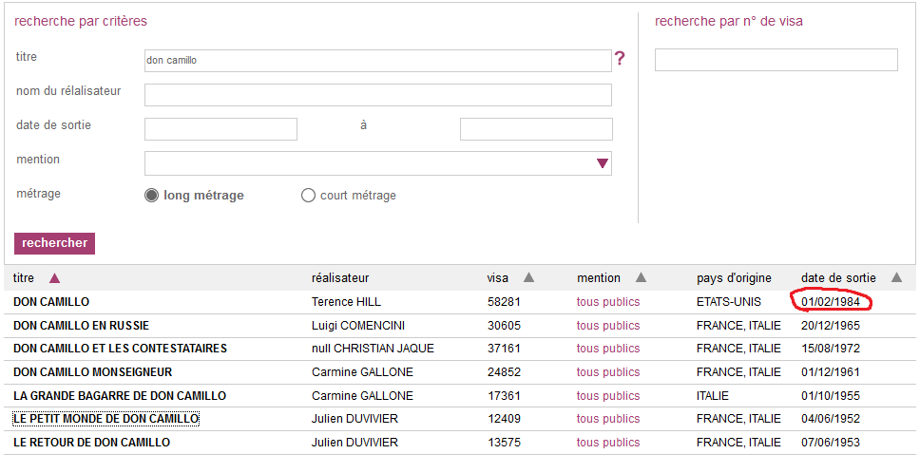Click the mention combo box field
This screenshot has height=473, width=920.
(369, 163)
